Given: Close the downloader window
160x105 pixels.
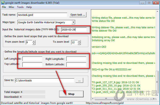Looking at the screenshot, I should pyautogui.click(x=156, y=3).
